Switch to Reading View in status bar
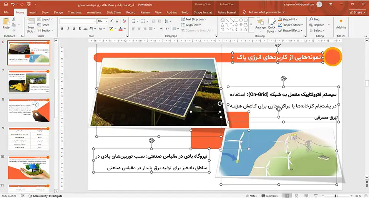This screenshot has height=198, width=369. coord(306,196)
